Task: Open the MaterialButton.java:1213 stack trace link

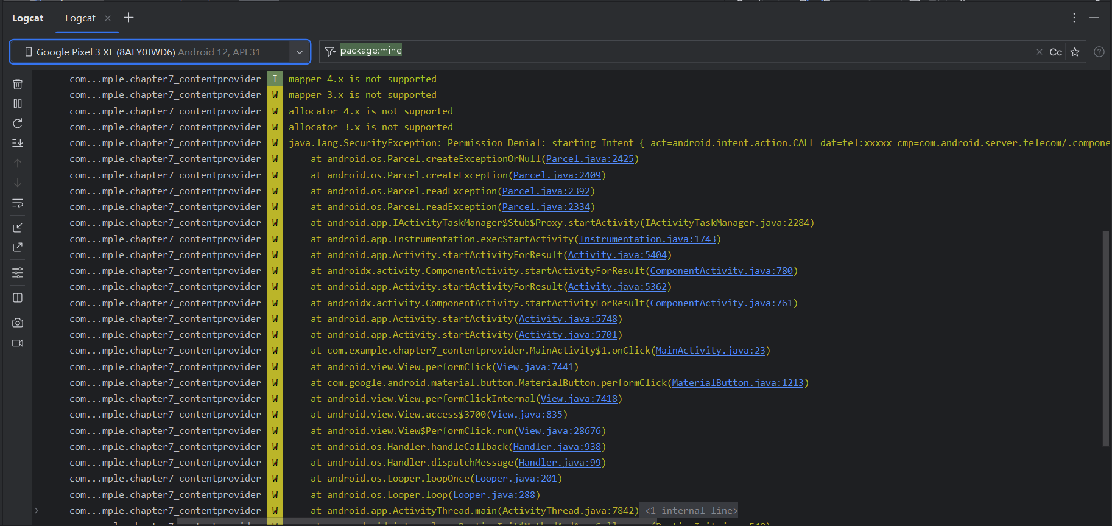Action: [x=737, y=383]
